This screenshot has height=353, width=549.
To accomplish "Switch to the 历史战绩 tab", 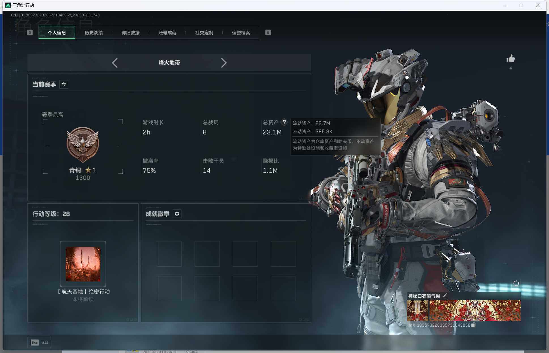I will (x=94, y=33).
